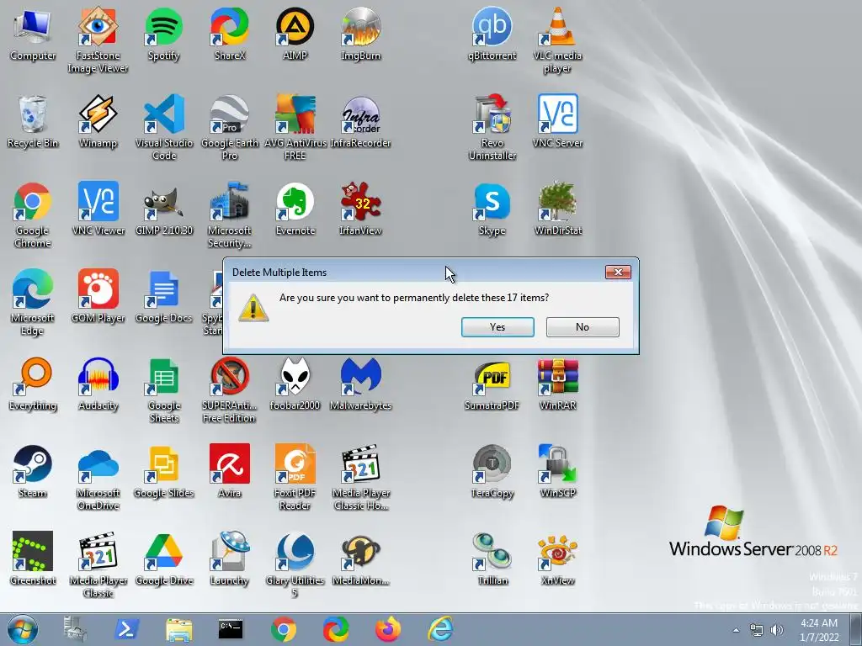This screenshot has width=862, height=646.
Task: Select the Steam desktop icon
Action: (33, 471)
